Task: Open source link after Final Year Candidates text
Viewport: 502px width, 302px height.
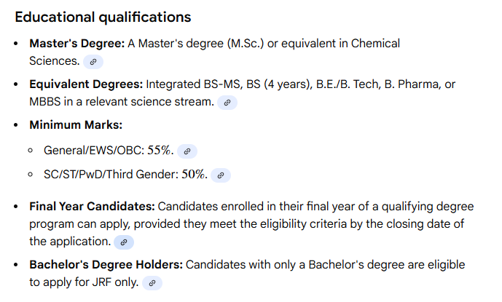Action: (x=124, y=242)
